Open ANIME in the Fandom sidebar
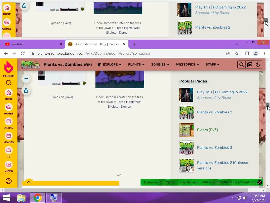Viewport: 270px width, 203px height. [x=9, y=124]
